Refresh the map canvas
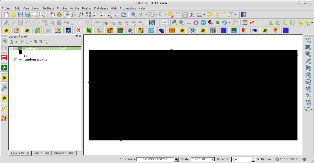314x163 pixels. (124, 15)
